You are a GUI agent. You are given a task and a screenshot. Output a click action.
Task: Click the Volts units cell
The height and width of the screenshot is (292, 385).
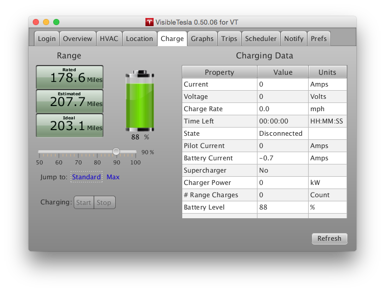pos(328,96)
